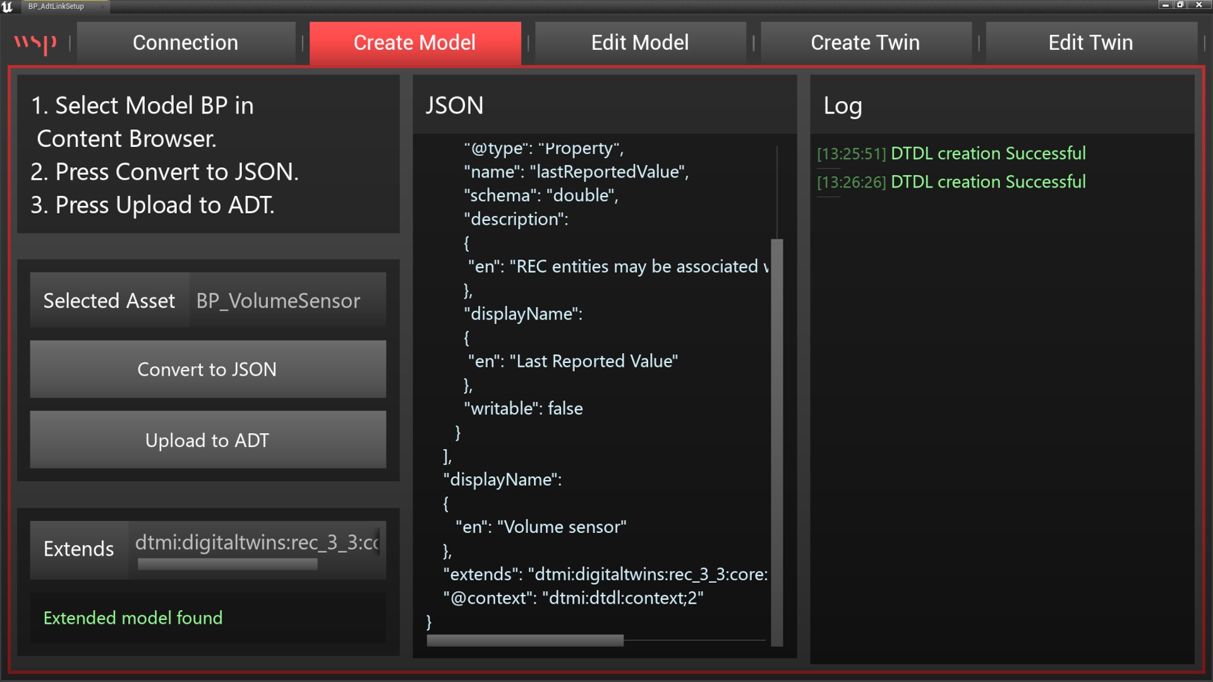Open the Edit Model tab
Image resolution: width=1213 pixels, height=682 pixels.
(x=640, y=42)
